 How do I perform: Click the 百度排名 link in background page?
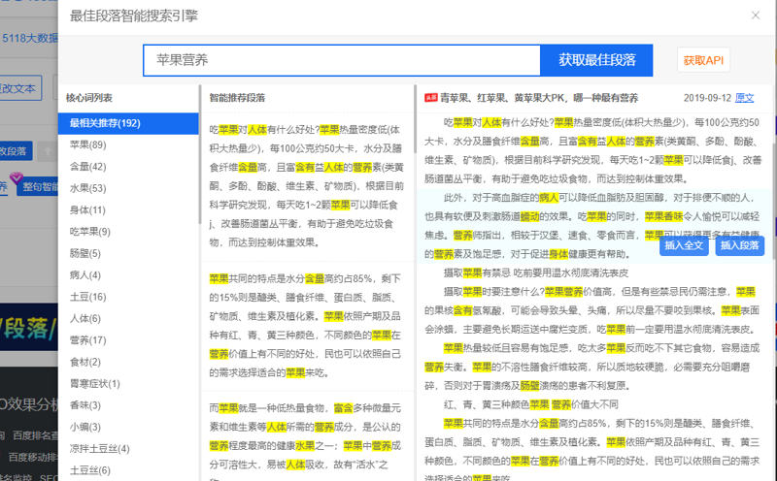[35, 435]
